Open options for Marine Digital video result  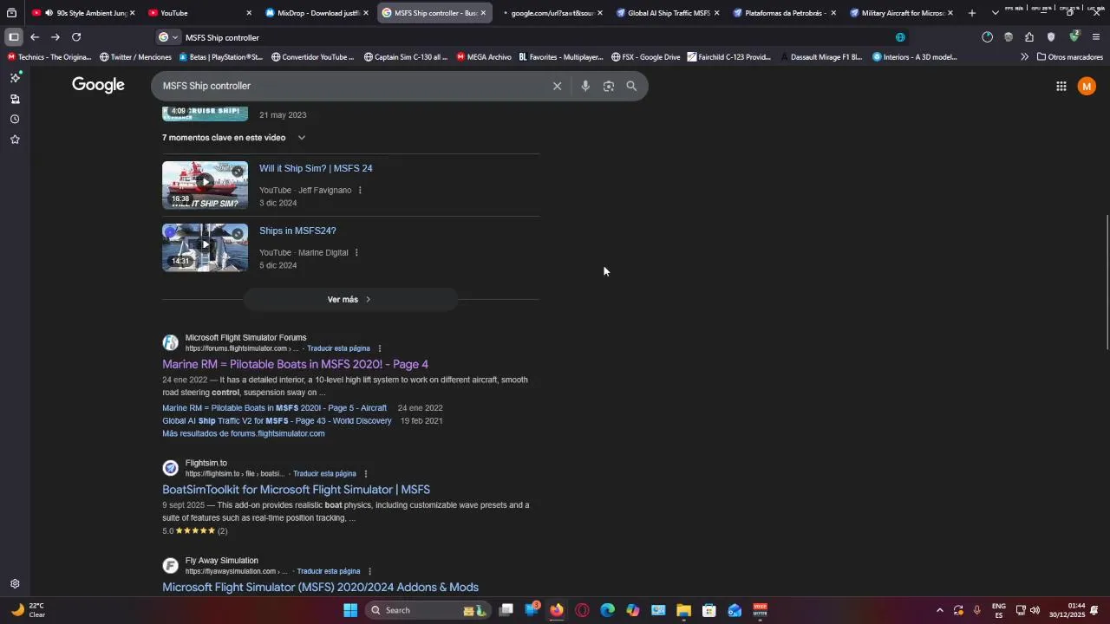[356, 253]
